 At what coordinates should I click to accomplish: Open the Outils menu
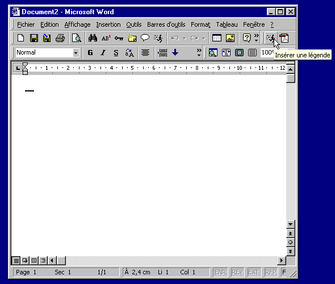click(x=134, y=24)
